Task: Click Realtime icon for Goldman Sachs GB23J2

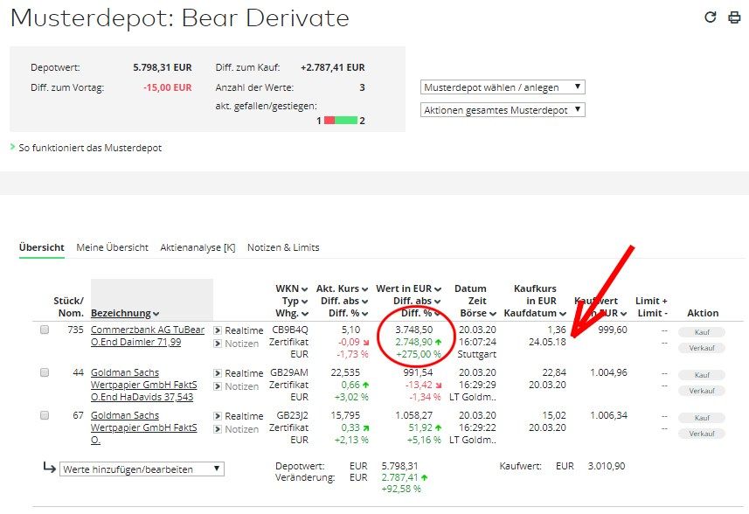Action: (218, 416)
